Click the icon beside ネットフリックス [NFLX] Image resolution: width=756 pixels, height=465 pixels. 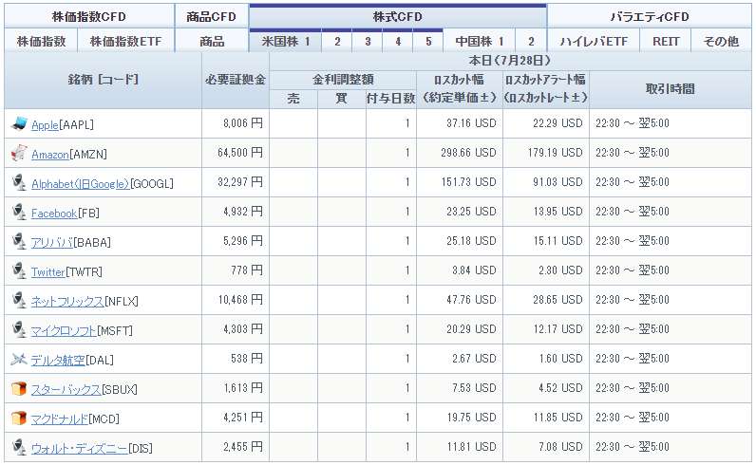19,300
